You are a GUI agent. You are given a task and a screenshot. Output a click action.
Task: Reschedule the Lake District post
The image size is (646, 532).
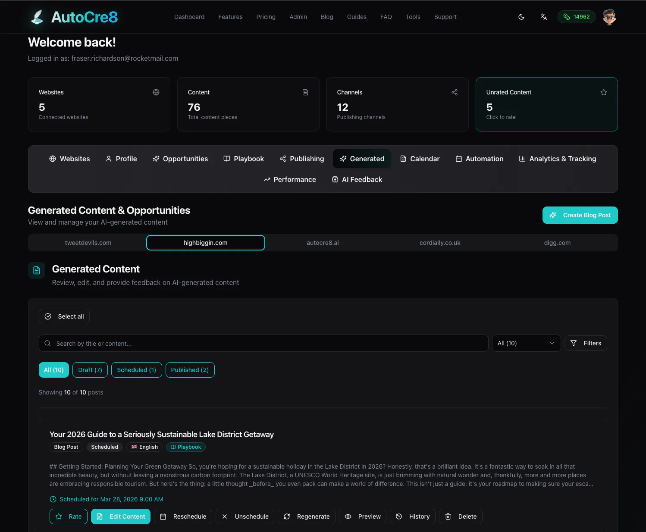tap(183, 516)
